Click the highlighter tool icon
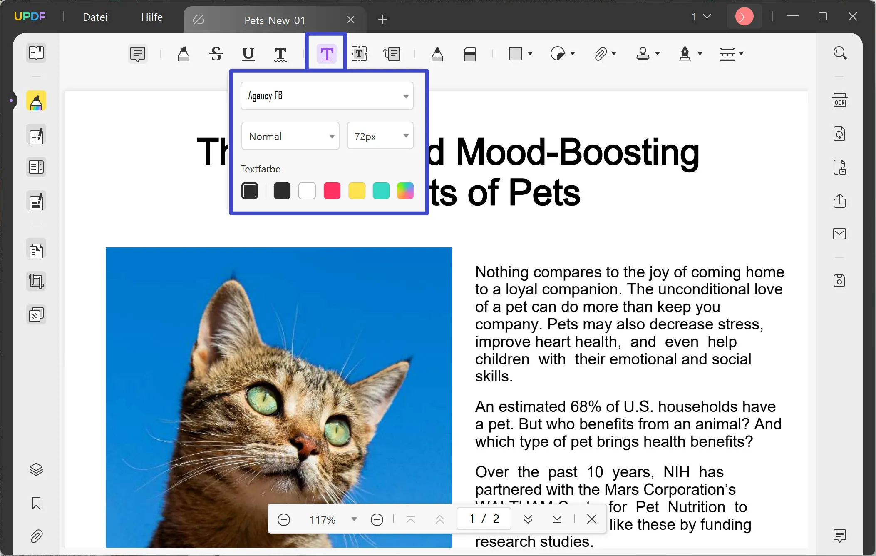Screen dimensions: 876x556 point(183,54)
